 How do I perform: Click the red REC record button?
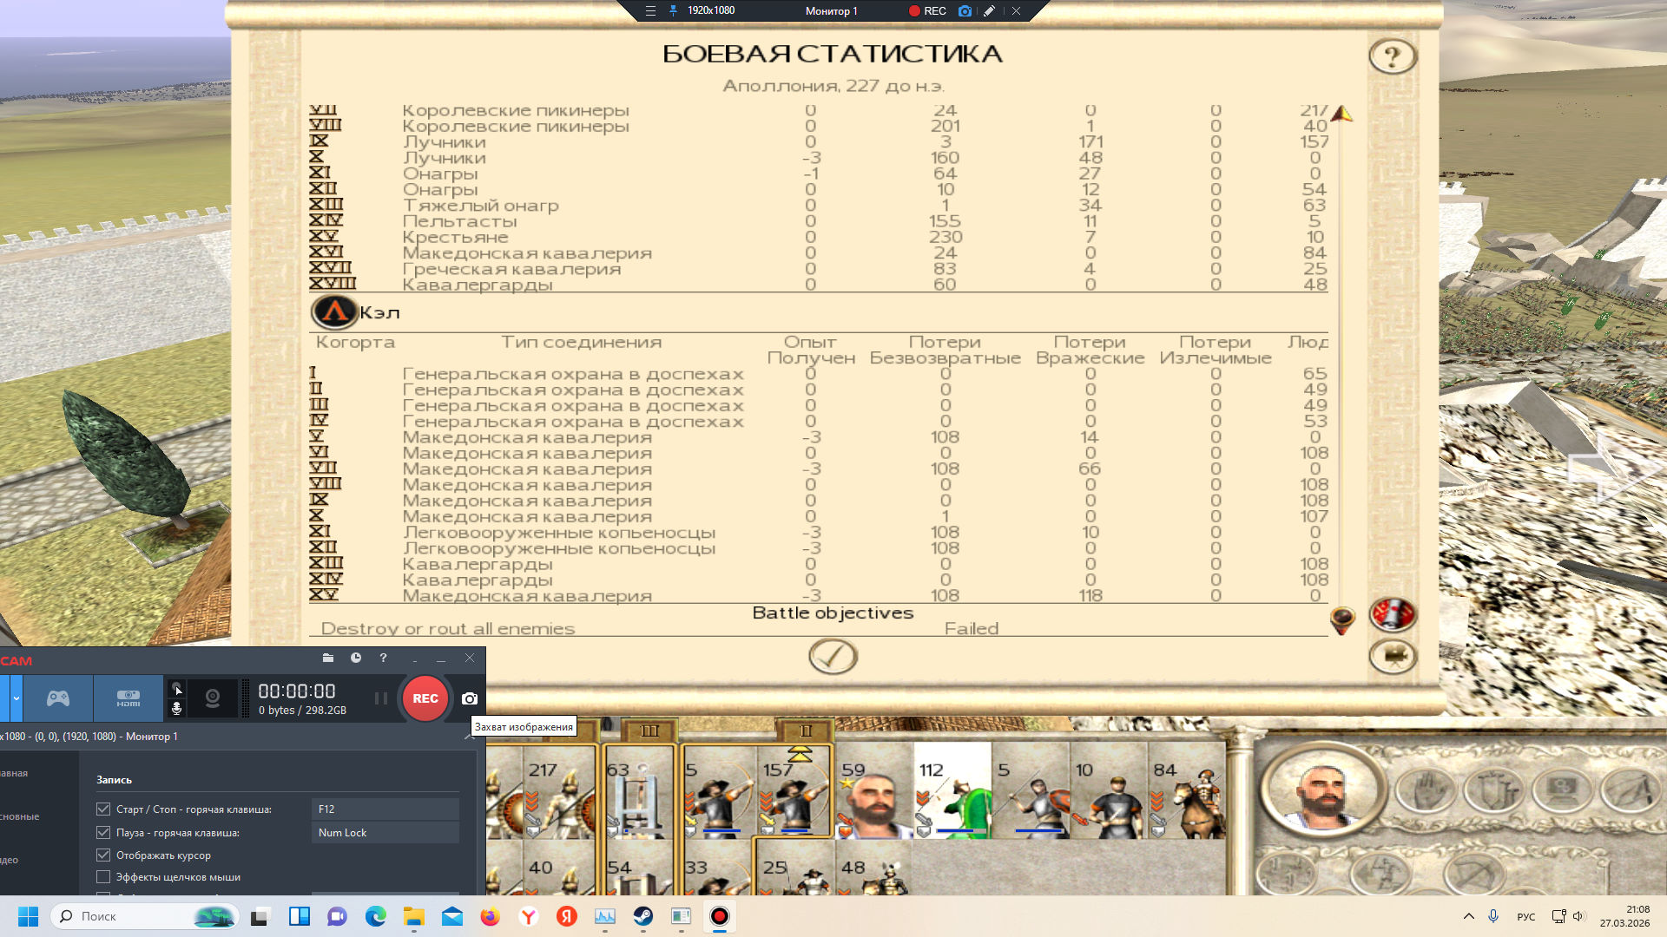pos(425,698)
